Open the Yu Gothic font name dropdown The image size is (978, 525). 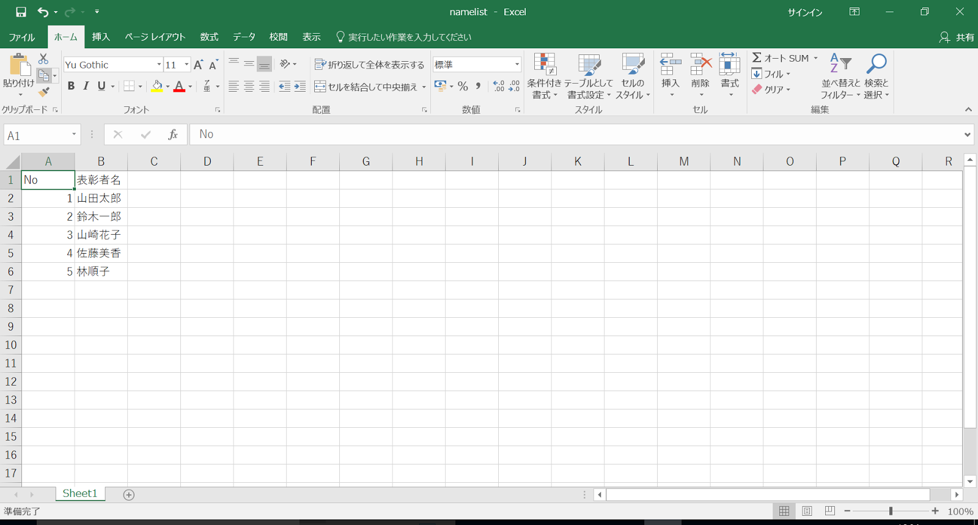159,65
